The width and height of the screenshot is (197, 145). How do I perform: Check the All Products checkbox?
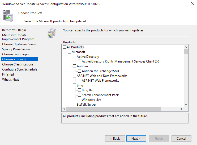64,47
